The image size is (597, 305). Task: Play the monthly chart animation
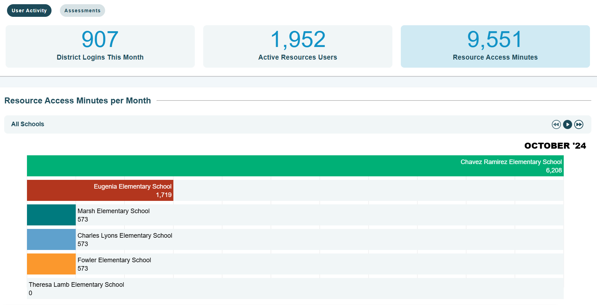click(568, 124)
